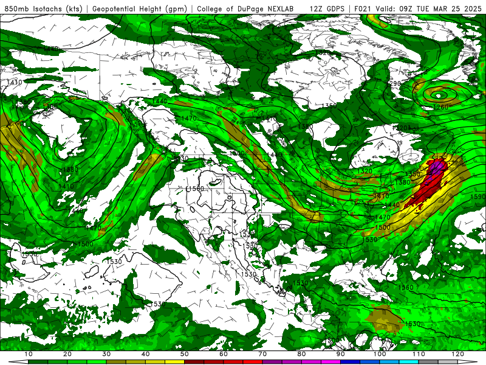
Task: Click the left end arrow of color bar
Action: [18, 362]
